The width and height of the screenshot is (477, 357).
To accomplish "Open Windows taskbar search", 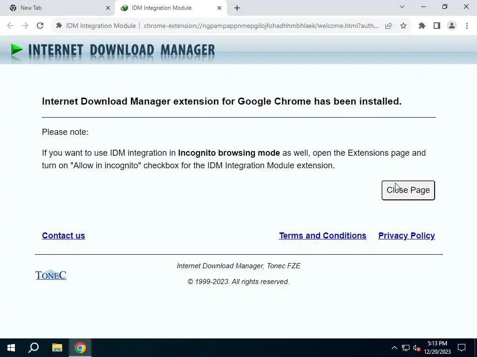I will pyautogui.click(x=34, y=348).
